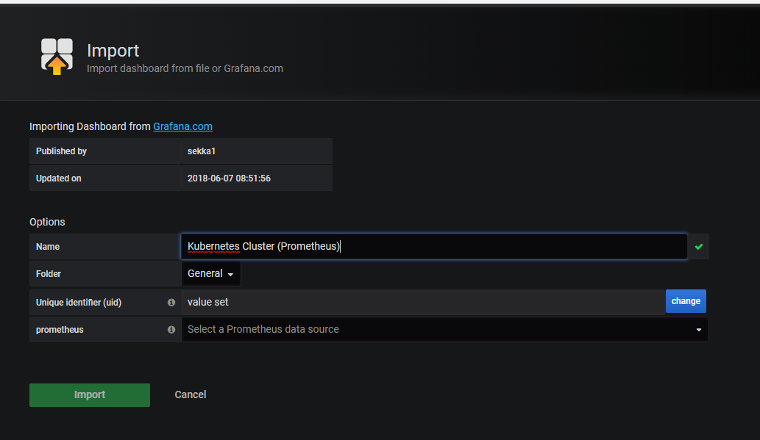Click the Import dashboard icon in the header
The image size is (760, 440).
[57, 56]
